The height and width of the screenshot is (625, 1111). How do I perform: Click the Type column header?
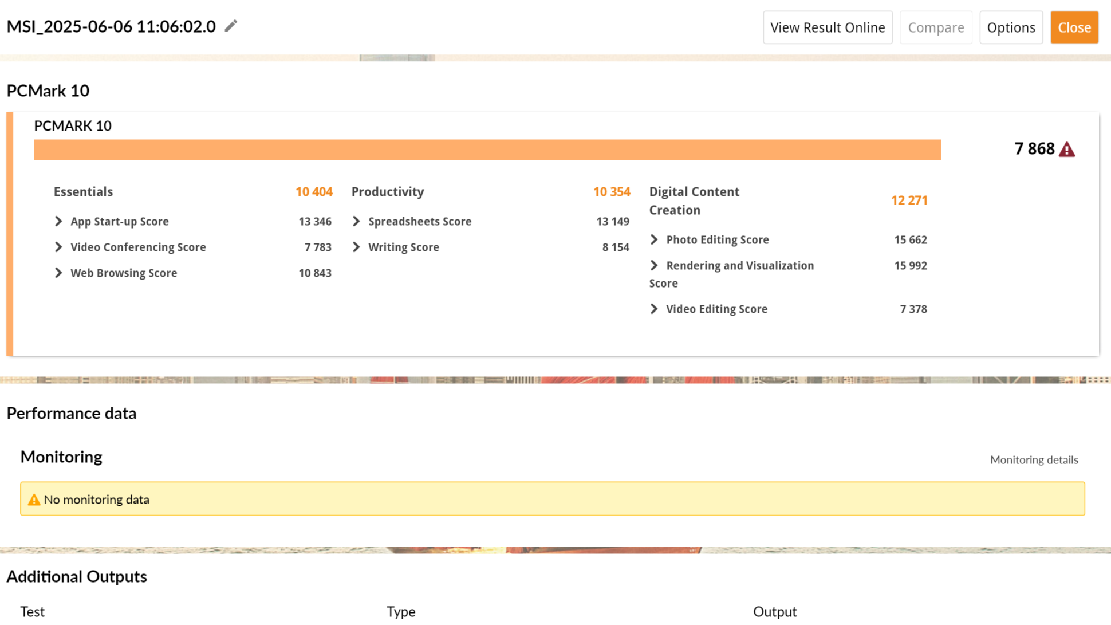(401, 612)
